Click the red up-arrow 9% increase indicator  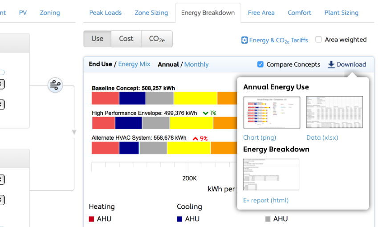200,138
